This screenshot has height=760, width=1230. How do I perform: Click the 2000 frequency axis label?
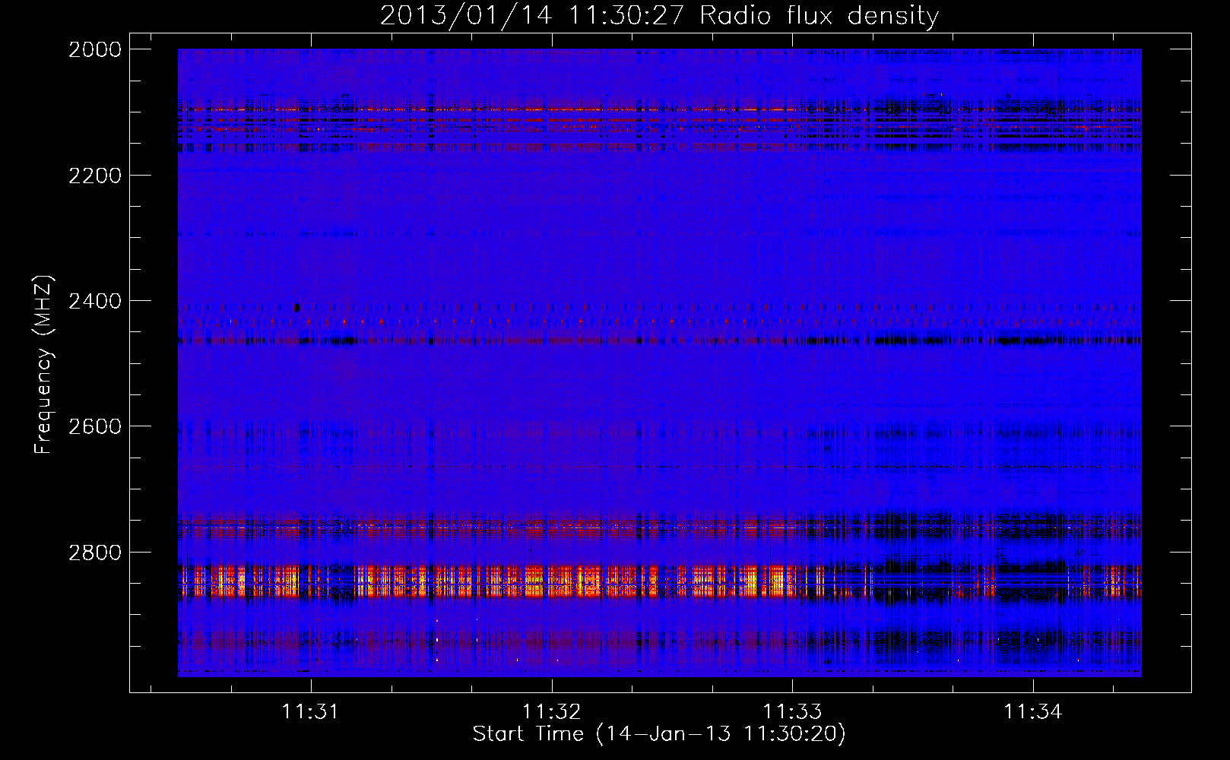tap(95, 49)
